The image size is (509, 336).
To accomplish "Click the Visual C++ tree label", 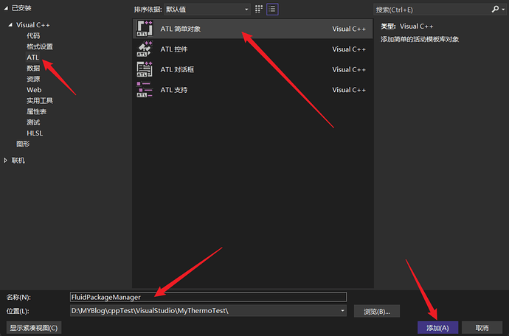I will (33, 24).
